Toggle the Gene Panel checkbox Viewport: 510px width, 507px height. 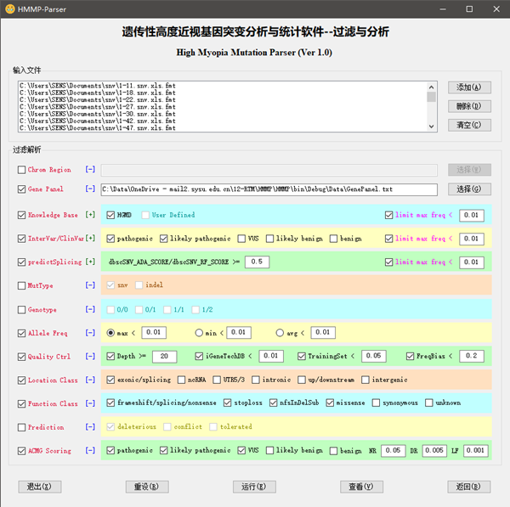tap(21, 189)
